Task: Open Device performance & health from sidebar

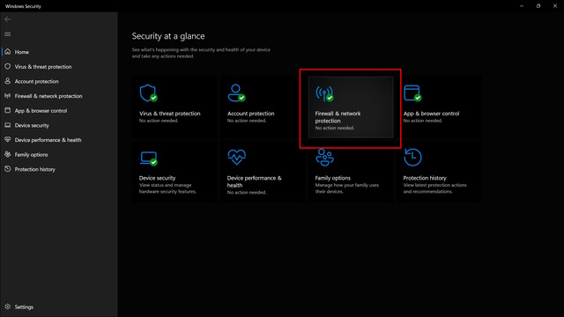Action: tap(48, 140)
